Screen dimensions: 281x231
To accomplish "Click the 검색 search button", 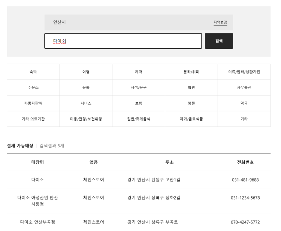I will (219, 41).
